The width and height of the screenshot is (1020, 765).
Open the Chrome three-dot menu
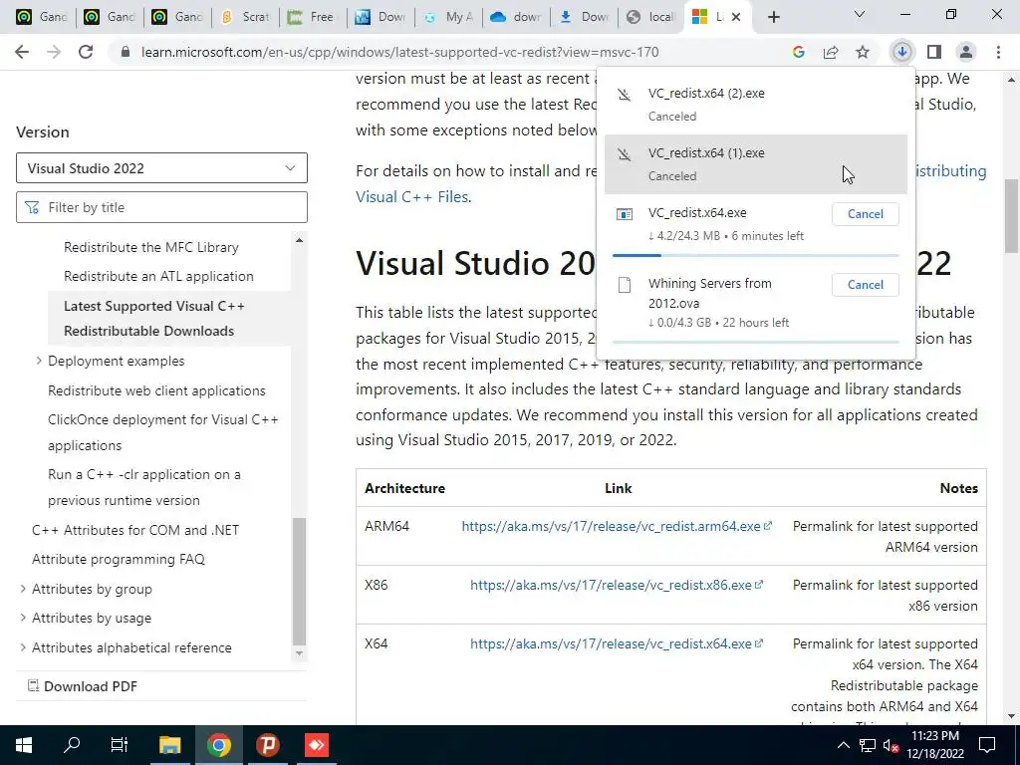tap(998, 52)
